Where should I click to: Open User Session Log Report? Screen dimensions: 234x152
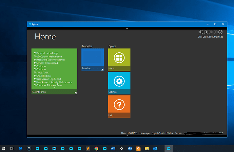(48, 79)
